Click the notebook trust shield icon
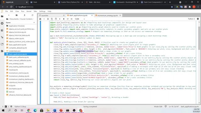Image resolution: width=201 pixels, height=113 pixels. coord(166,106)
